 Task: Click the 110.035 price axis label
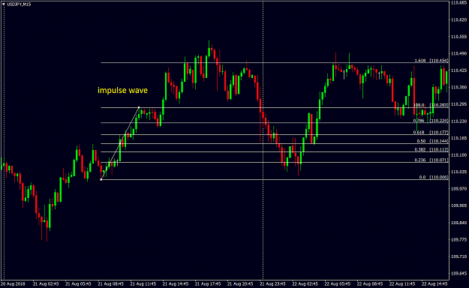458,172
